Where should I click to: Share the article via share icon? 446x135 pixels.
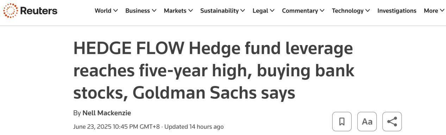point(392,122)
